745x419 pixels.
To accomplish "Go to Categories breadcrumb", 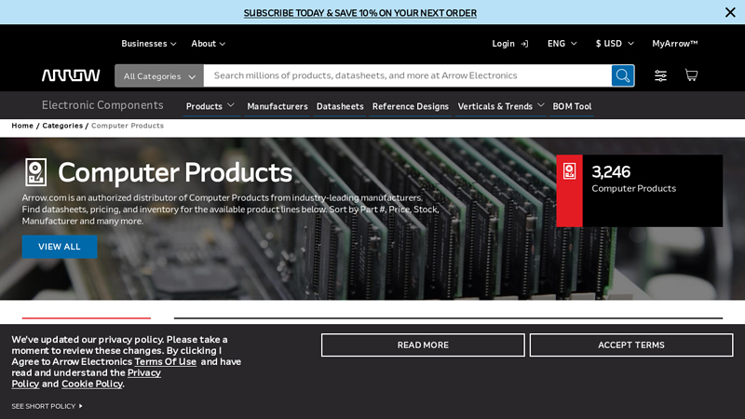I will coord(62,126).
